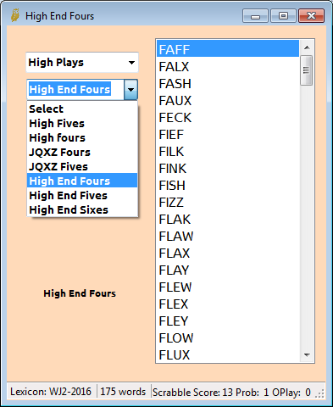Select the word FALX
Viewport: 333px width, 407px height.
click(228, 67)
